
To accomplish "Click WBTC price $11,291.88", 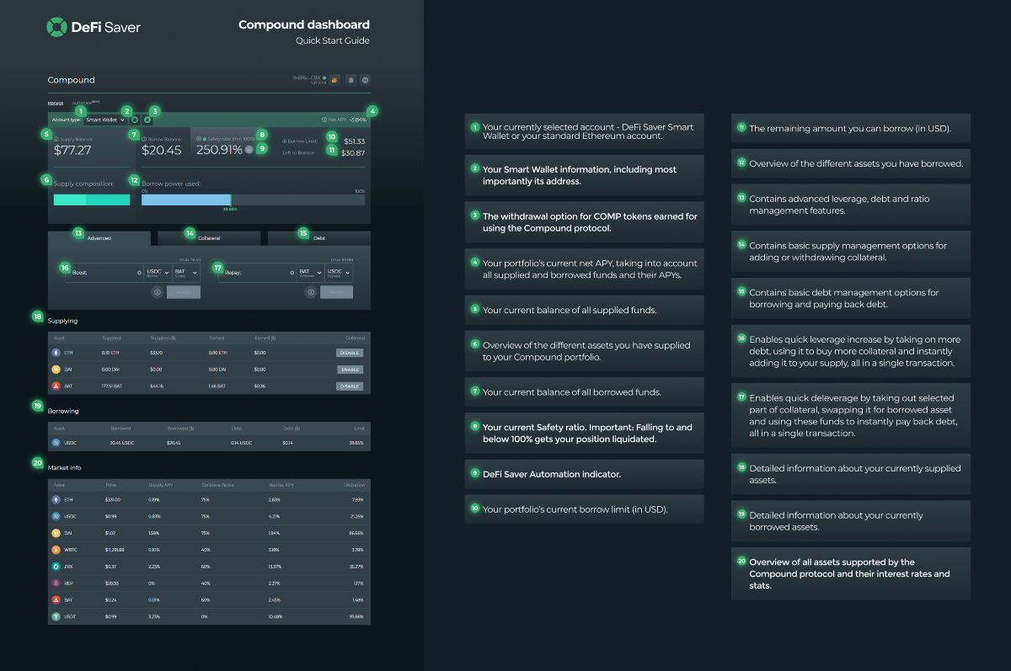I will 115,550.
